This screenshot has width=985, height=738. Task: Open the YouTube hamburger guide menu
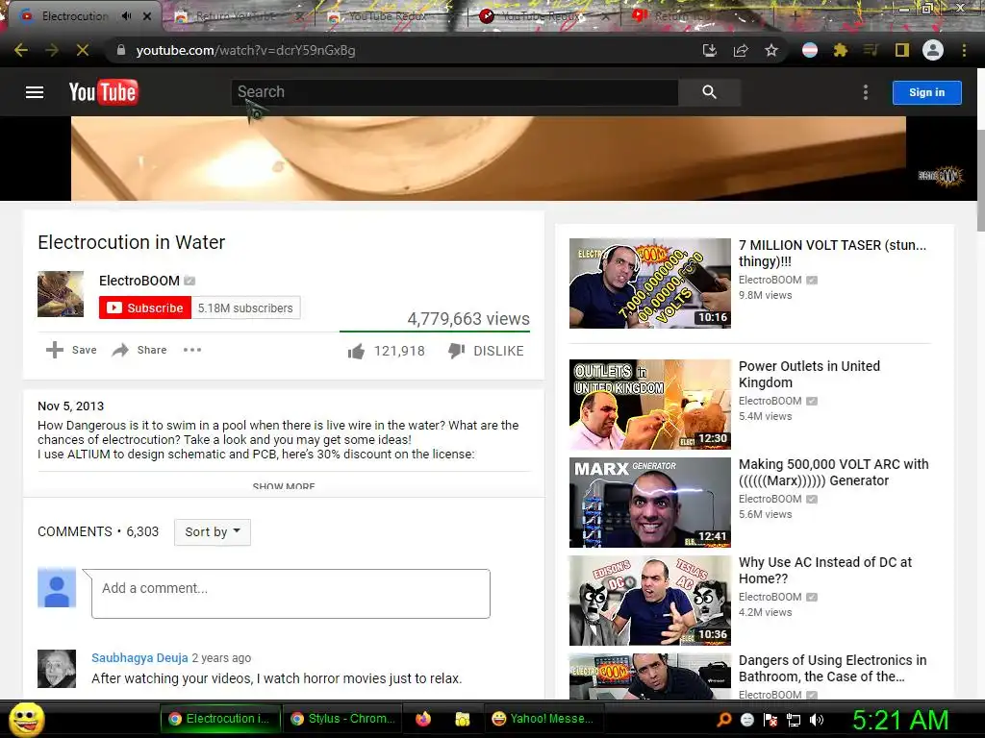(x=35, y=92)
